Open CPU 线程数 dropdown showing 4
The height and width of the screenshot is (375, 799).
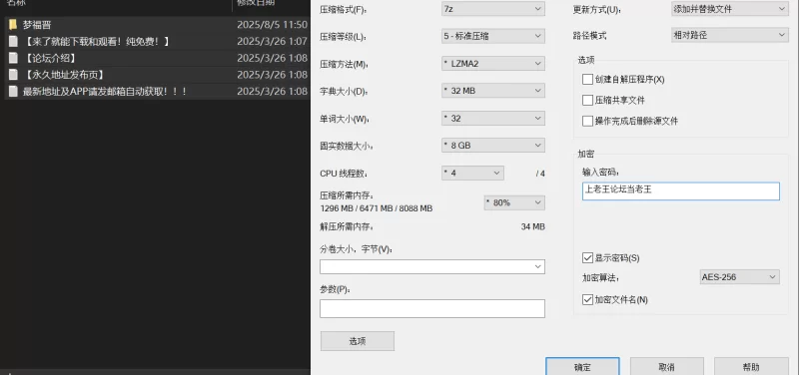472,173
